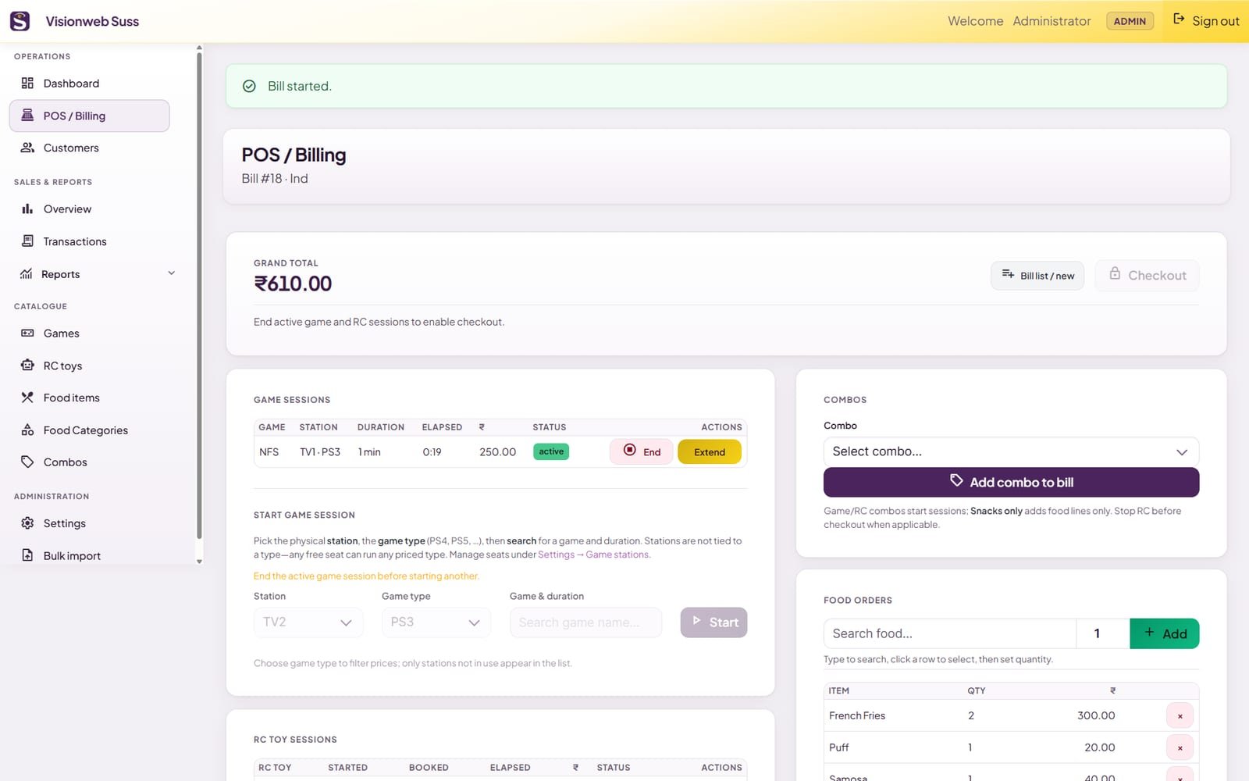Screen dimensions: 1249x781
Task: End the active NFS game session
Action: (642, 451)
